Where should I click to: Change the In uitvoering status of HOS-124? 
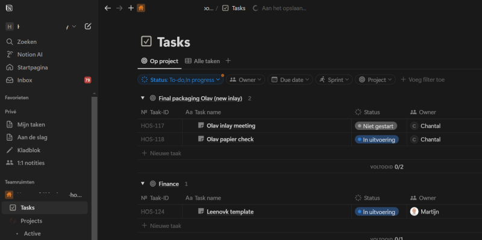click(377, 212)
